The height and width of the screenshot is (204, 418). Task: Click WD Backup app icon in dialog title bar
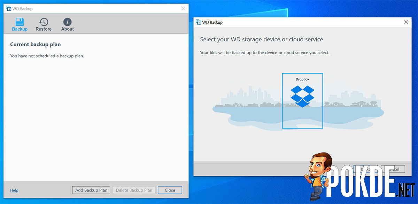(x=199, y=22)
